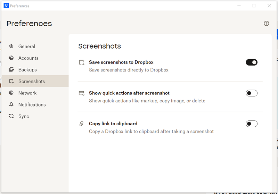Viewport: 278px width, 194px height.
Task: Click the Backups icon in sidebar
Action: pyautogui.click(x=11, y=69)
